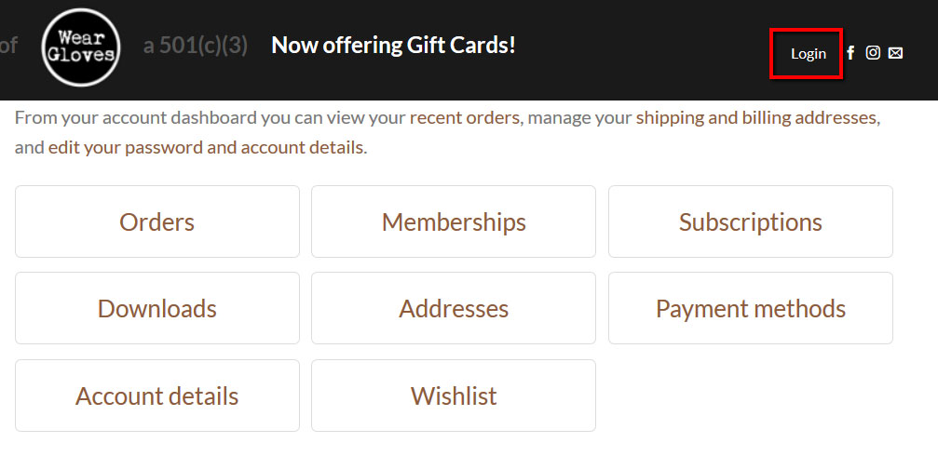Open the Memberships tile
This screenshot has width=938, height=456.
[454, 221]
